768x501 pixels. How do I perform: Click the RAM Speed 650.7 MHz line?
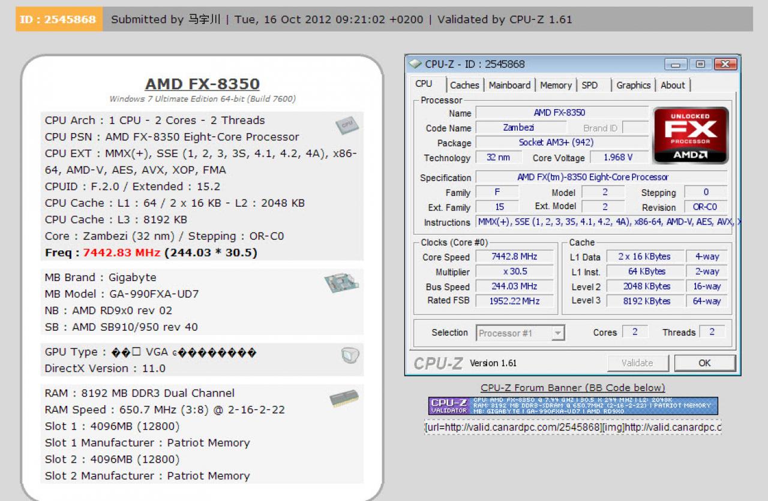click(x=165, y=410)
